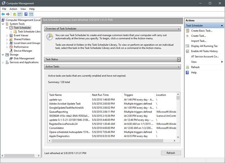Select the GoogleUpdateTaskMachineUA row
Viewport: 225px width, 163px height.
point(112,108)
